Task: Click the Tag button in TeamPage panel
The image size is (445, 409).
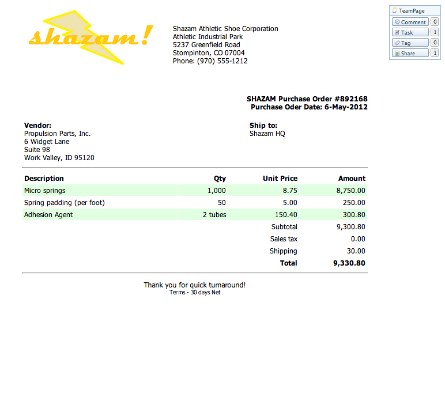Action: tap(410, 43)
